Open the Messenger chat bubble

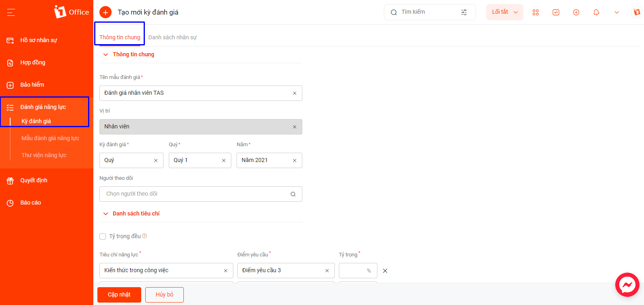627,285
